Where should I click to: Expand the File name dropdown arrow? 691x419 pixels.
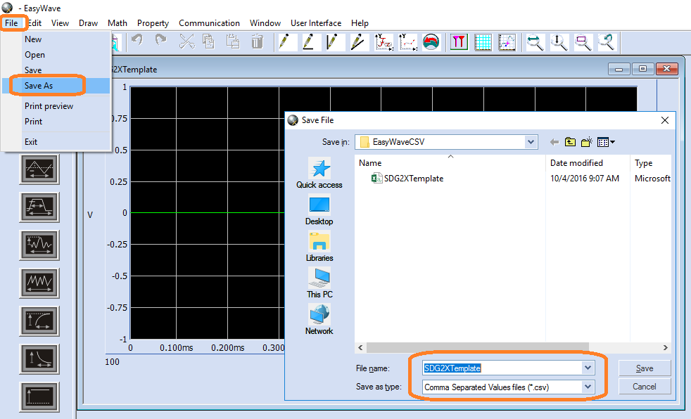588,368
